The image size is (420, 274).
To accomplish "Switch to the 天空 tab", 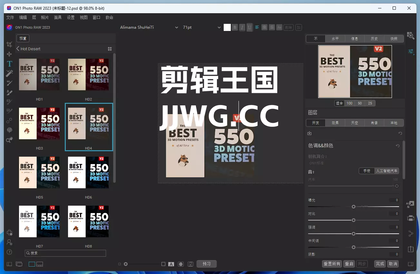I will click(x=355, y=123).
